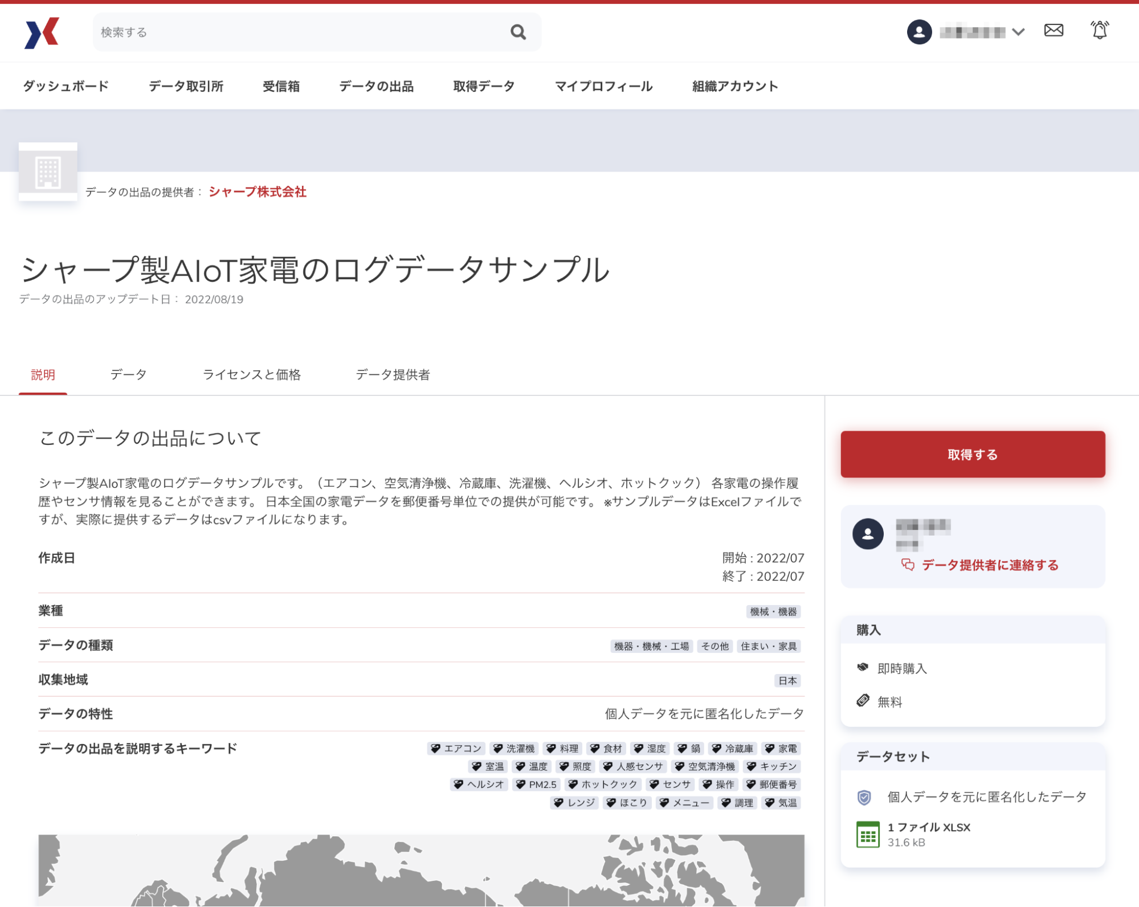Open the notification bell icon
This screenshot has height=907, width=1139.
coord(1099,30)
